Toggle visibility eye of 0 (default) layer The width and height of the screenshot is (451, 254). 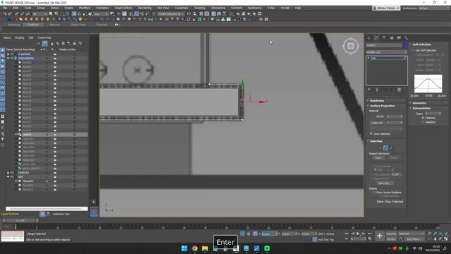tap(12, 54)
